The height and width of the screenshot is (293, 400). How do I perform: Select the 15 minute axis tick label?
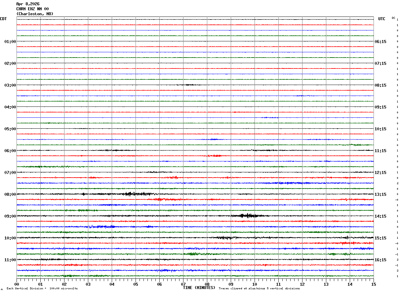(374, 284)
